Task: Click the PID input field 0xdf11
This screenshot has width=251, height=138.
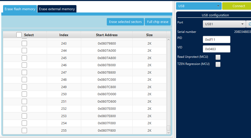Action: pyautogui.click(x=216, y=39)
